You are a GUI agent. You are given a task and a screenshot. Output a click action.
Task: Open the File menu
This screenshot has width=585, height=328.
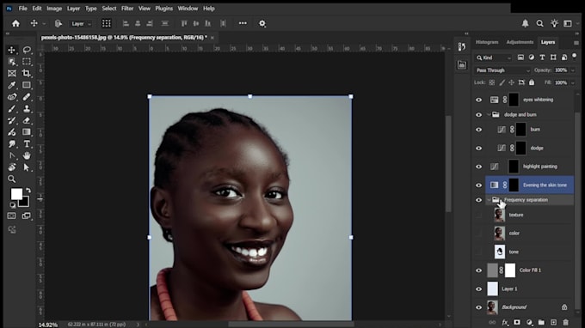[x=22, y=9]
